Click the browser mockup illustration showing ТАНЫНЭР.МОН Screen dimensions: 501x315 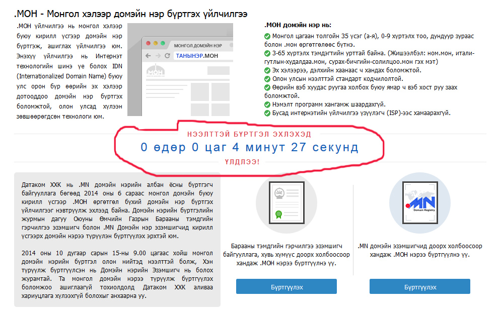(180, 69)
